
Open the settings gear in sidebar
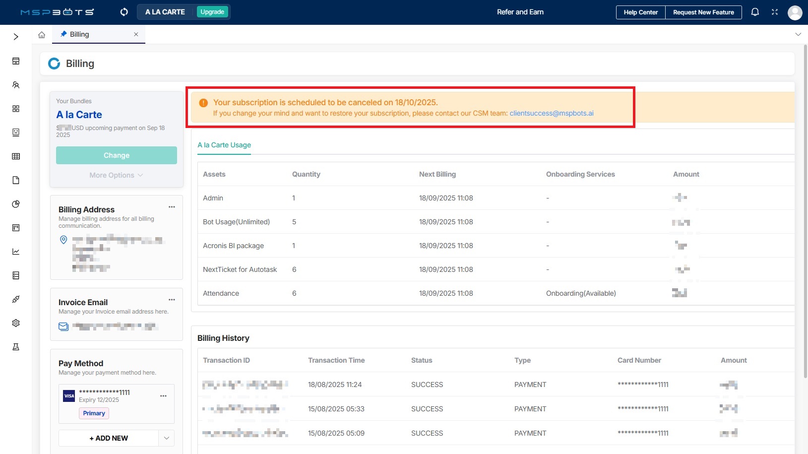click(x=16, y=323)
